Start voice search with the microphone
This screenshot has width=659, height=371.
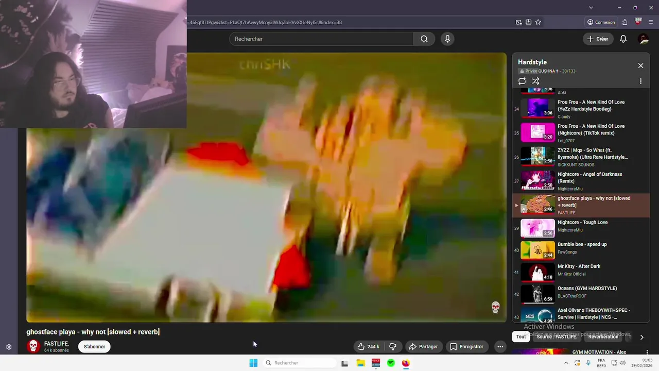pos(447,39)
